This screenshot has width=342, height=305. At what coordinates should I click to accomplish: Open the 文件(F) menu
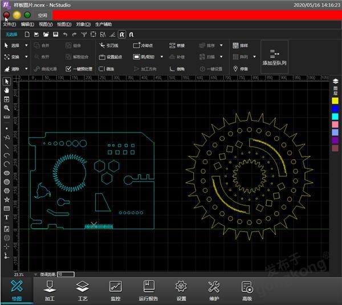coord(9,25)
